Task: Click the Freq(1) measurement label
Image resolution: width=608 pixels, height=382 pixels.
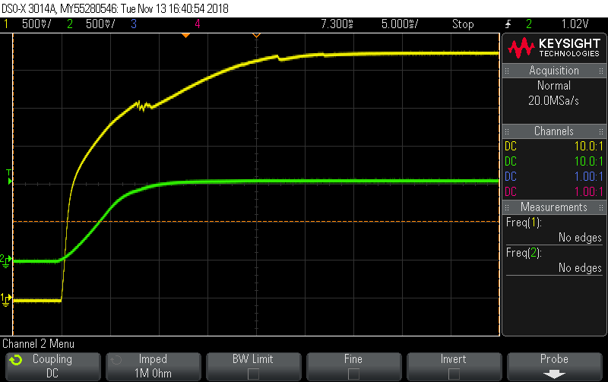Action: pos(524,223)
